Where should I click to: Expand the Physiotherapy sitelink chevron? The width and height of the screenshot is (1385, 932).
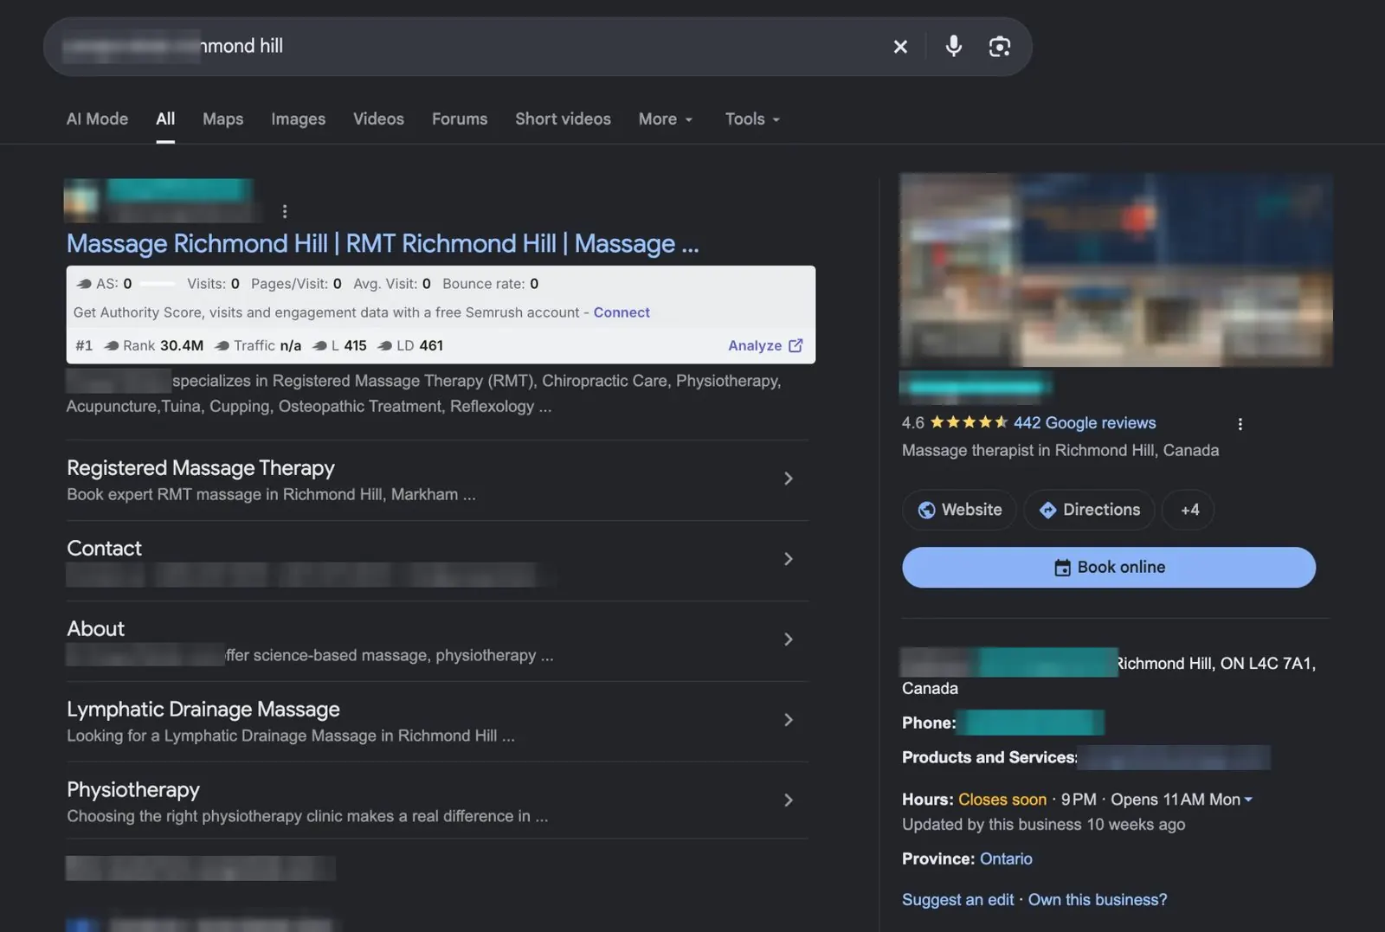789,800
